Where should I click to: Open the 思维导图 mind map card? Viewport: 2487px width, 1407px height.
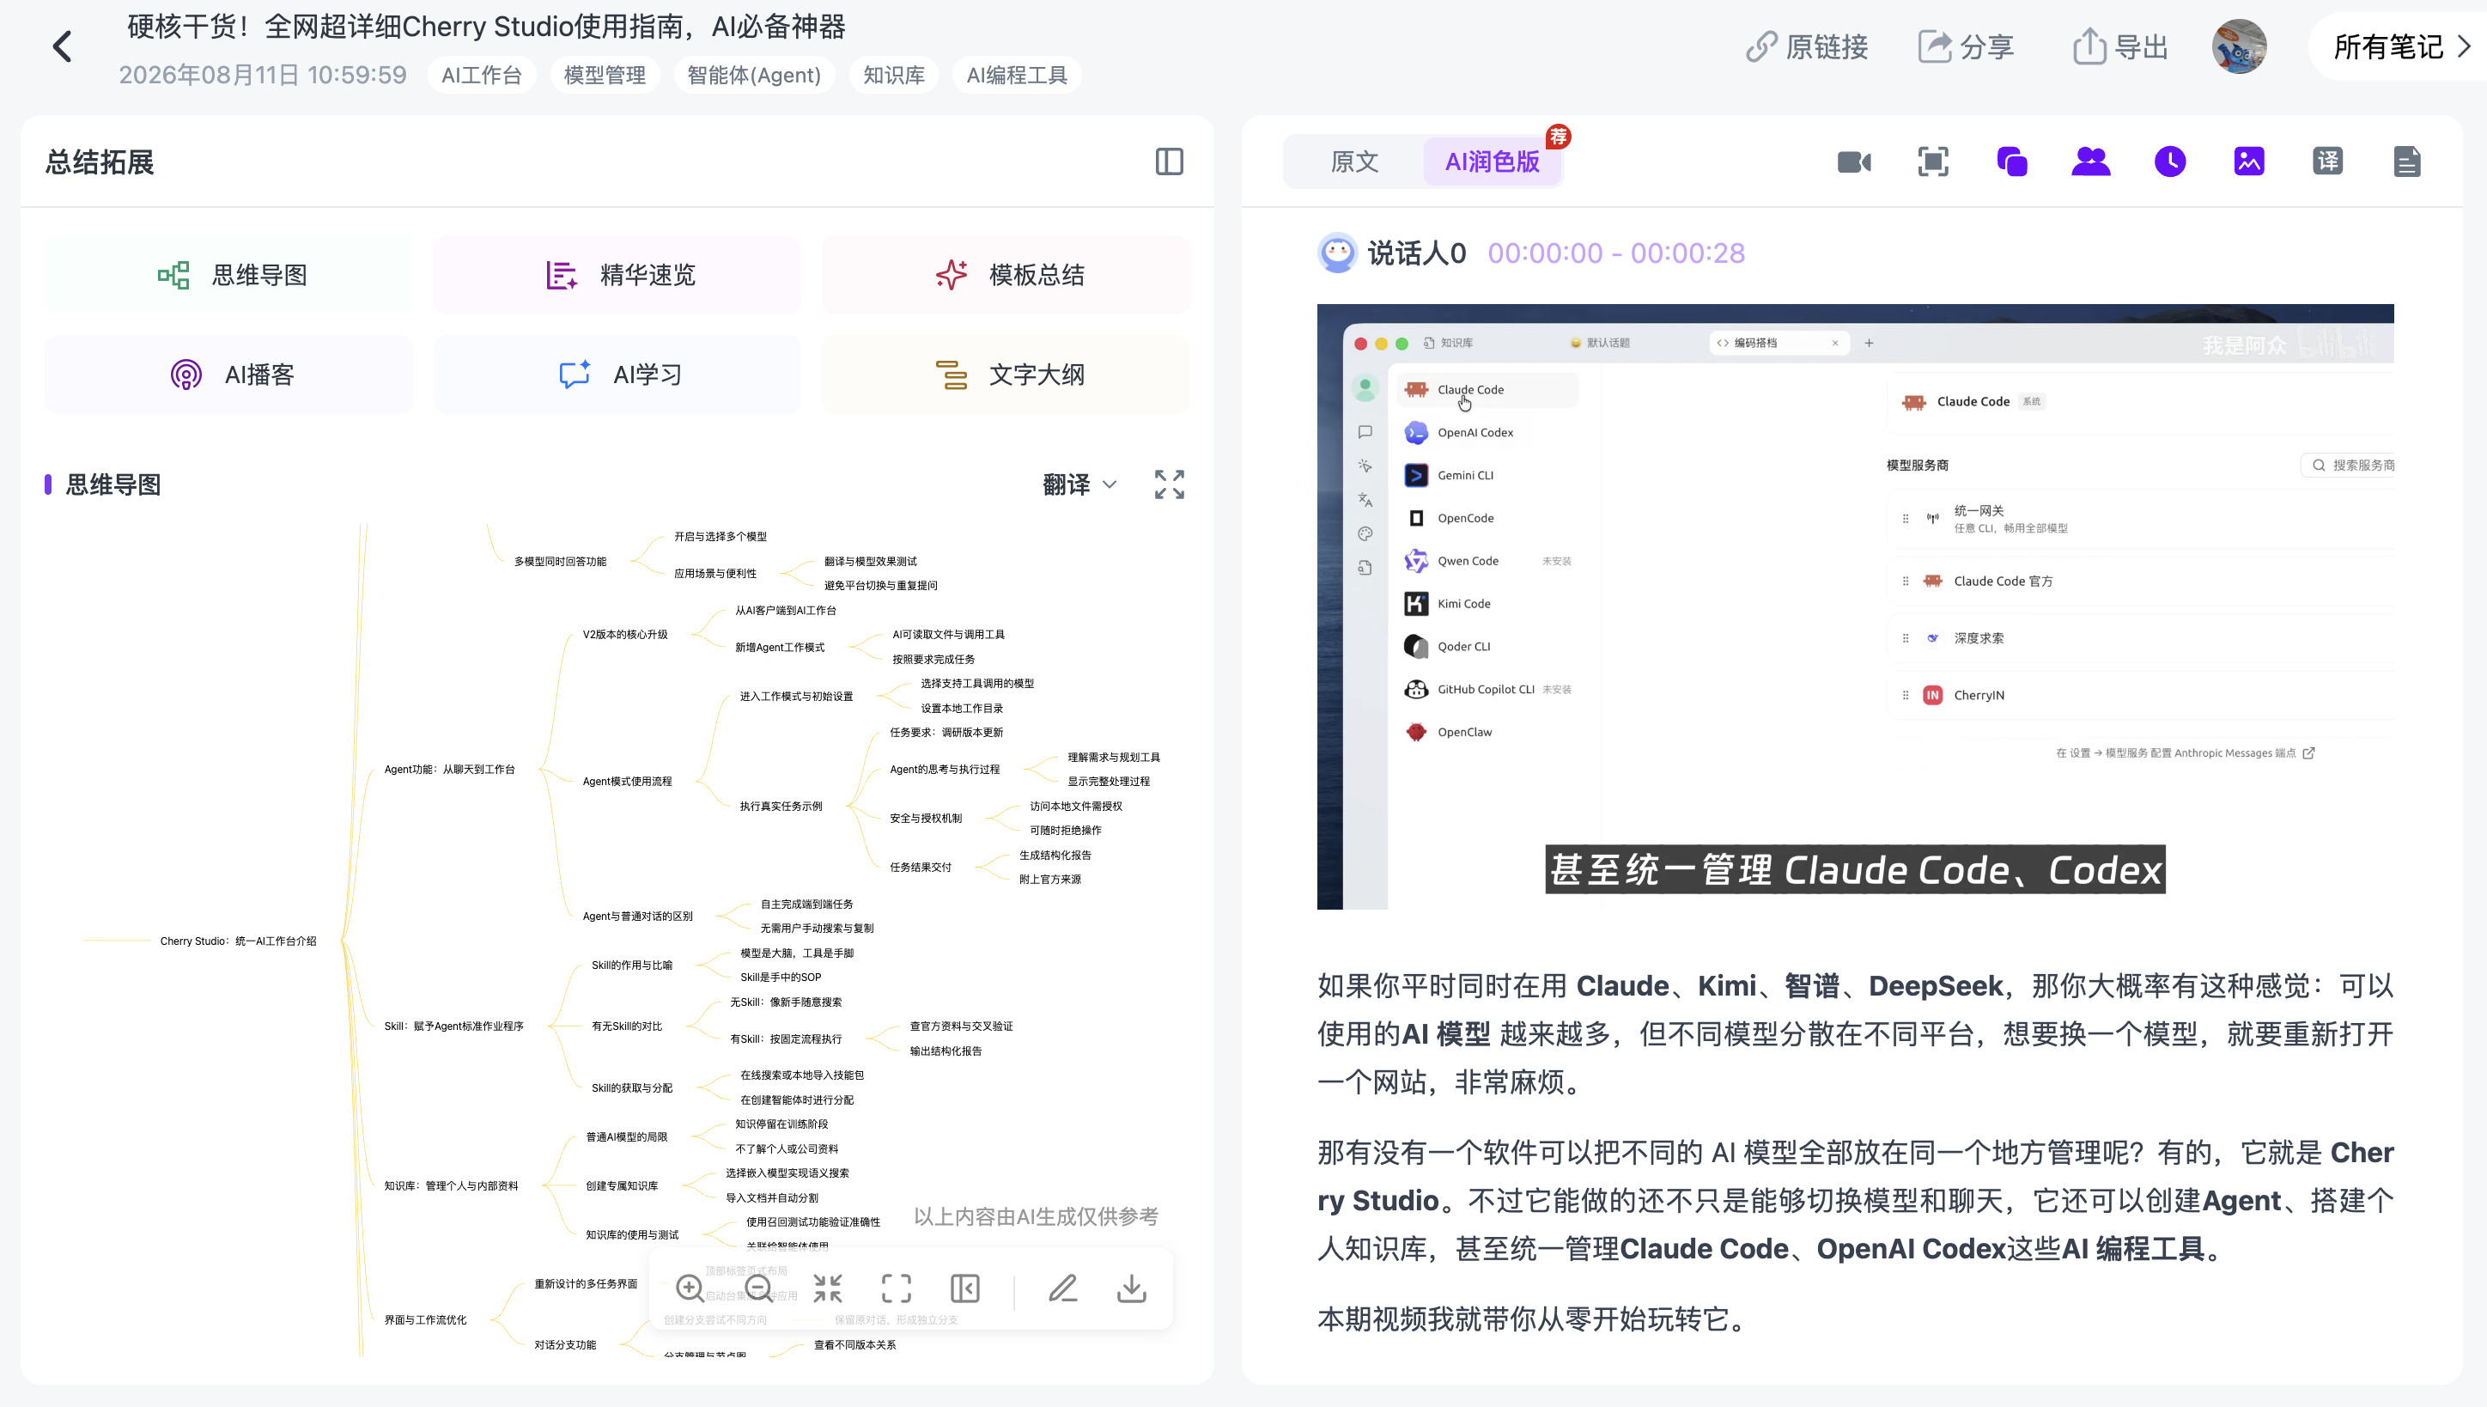[229, 276]
